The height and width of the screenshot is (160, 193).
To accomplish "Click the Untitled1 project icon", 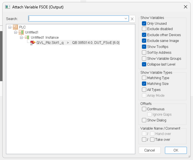I will click(x=21, y=32).
